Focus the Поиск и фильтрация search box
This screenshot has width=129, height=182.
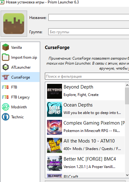87,76
